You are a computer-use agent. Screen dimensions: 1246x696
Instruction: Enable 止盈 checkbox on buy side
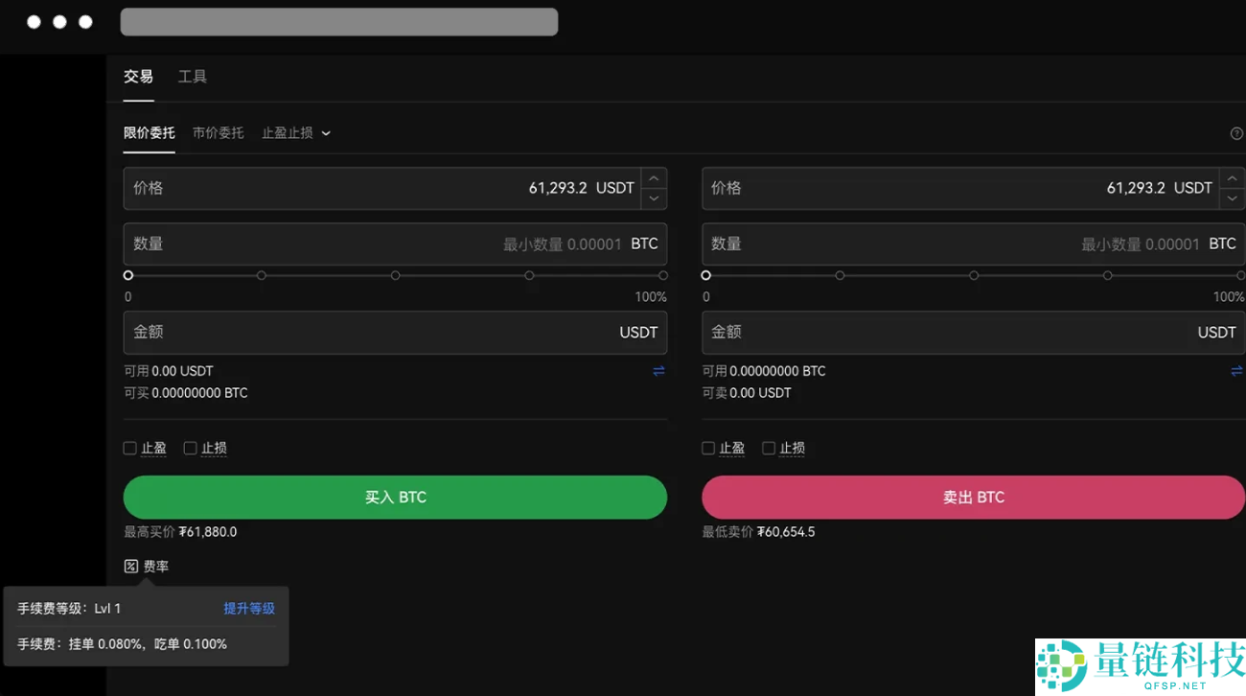130,448
